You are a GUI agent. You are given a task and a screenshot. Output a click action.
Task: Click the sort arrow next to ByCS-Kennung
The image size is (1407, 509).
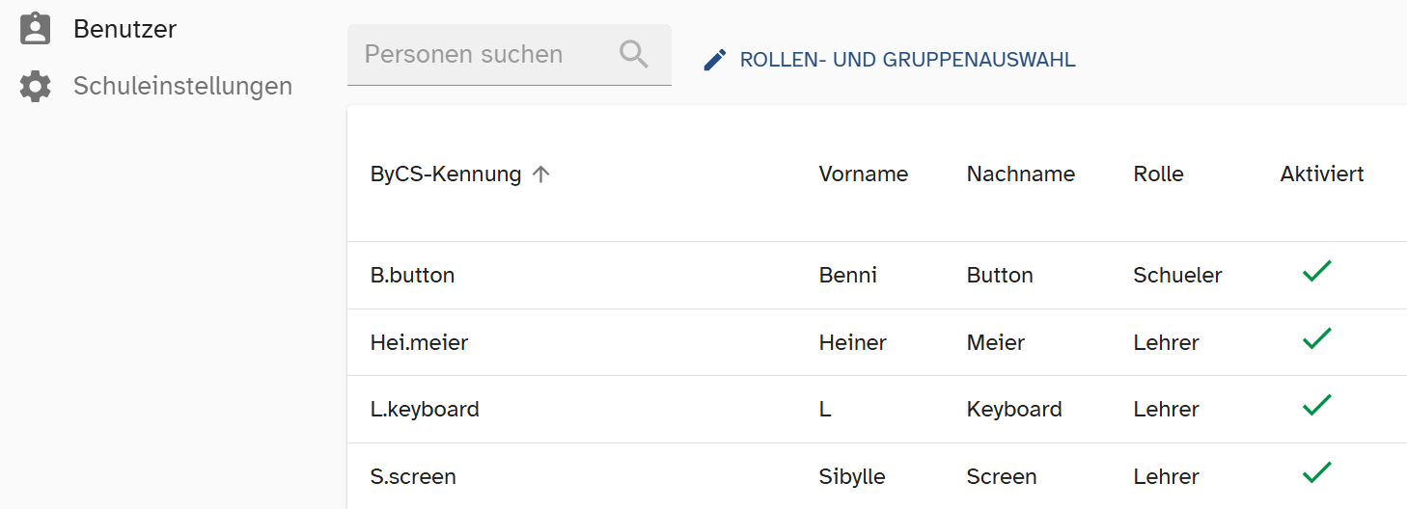(541, 174)
